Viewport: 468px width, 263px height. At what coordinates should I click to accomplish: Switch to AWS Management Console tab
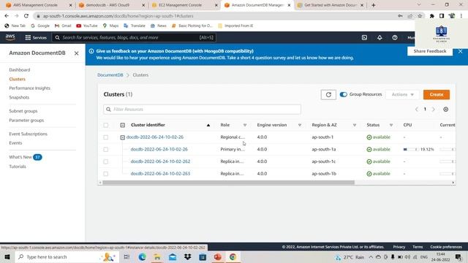[39, 5]
